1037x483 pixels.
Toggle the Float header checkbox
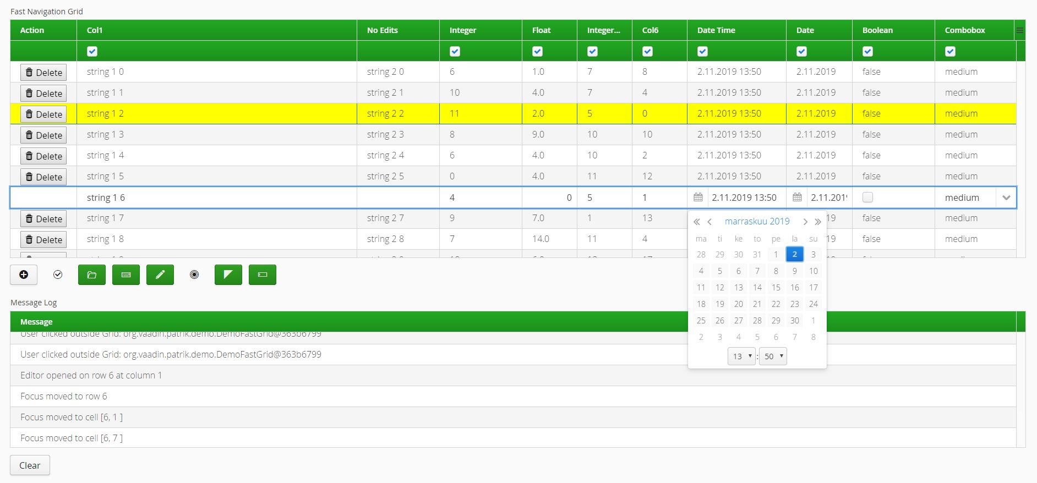point(537,51)
